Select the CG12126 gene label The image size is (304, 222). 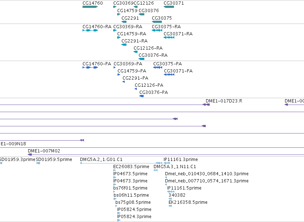(144, 3)
